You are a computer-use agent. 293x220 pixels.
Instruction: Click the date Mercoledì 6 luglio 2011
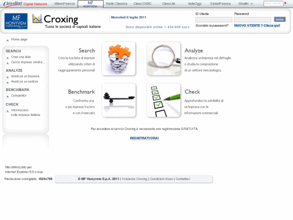(129, 17)
